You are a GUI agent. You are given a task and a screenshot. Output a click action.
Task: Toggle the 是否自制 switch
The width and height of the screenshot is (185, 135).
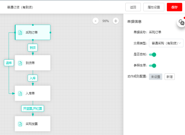click(x=153, y=55)
